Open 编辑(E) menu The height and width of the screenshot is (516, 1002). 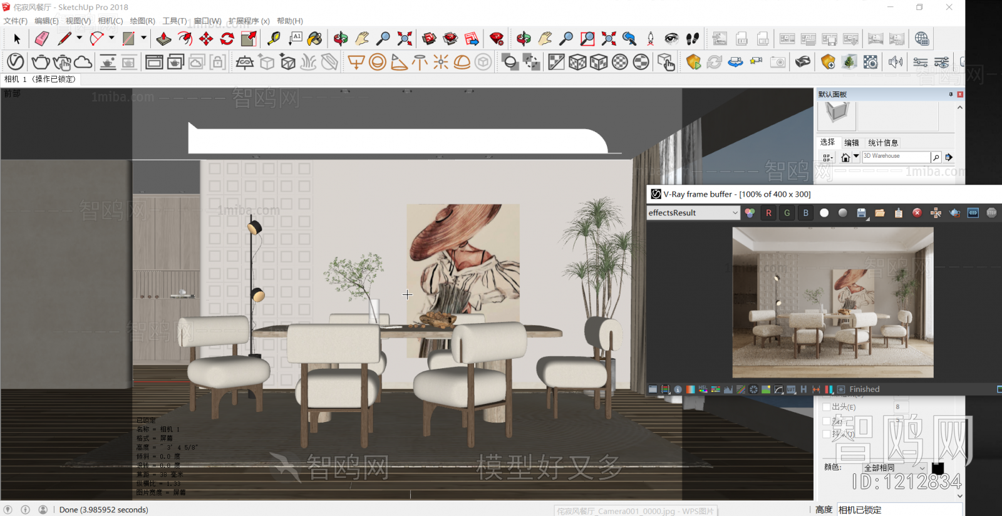coord(46,21)
